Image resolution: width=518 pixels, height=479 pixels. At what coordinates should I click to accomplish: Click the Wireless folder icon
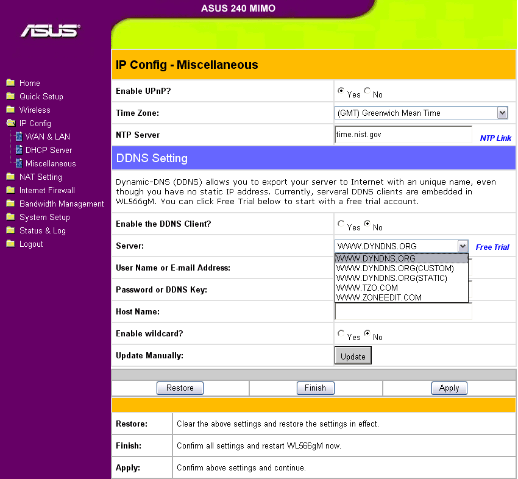[10, 109]
